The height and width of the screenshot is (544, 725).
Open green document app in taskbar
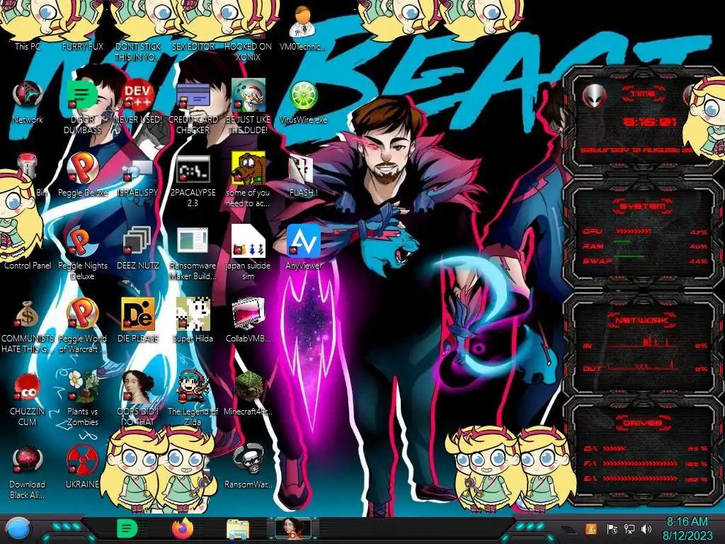127,528
